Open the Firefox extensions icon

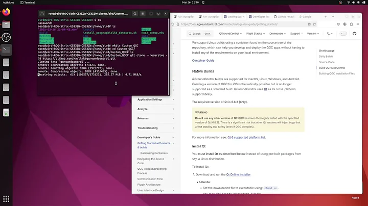(351, 24)
